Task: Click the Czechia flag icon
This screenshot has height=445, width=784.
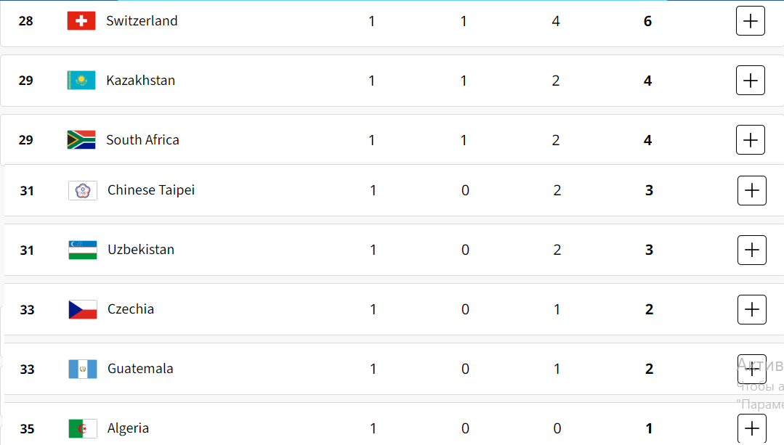Action: tap(83, 309)
